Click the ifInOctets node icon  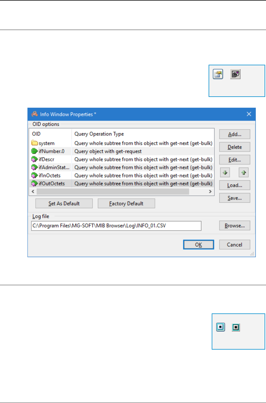click(34, 175)
